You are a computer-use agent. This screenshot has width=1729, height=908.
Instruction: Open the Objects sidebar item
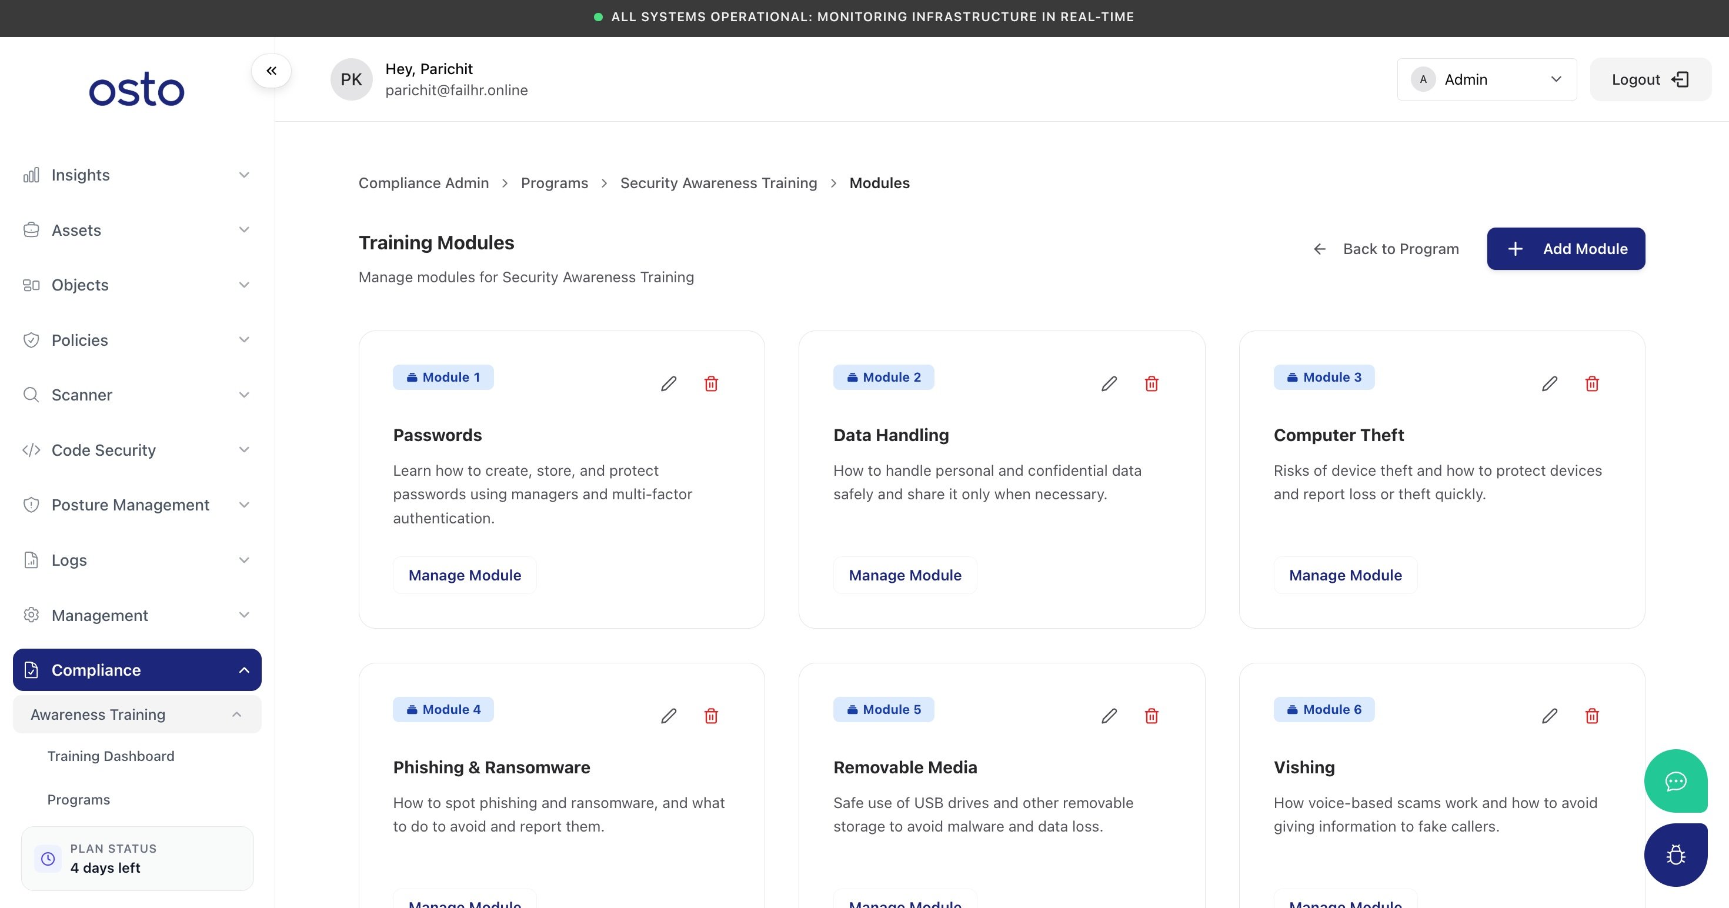[137, 285]
